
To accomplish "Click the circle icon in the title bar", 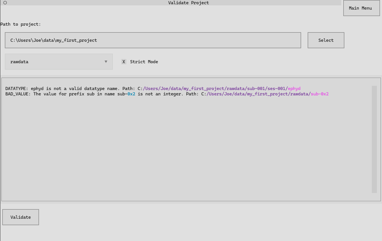I will 5,3.
